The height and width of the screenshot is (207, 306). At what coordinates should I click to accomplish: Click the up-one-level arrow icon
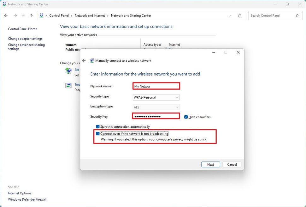31,15
